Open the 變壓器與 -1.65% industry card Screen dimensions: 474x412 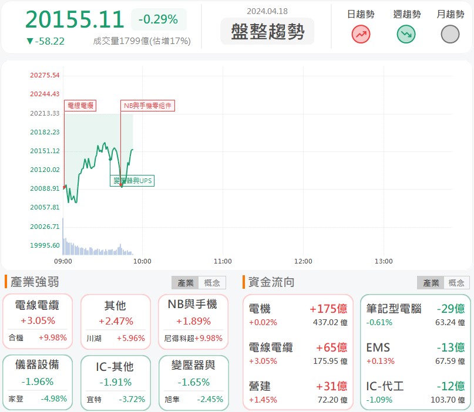click(193, 383)
